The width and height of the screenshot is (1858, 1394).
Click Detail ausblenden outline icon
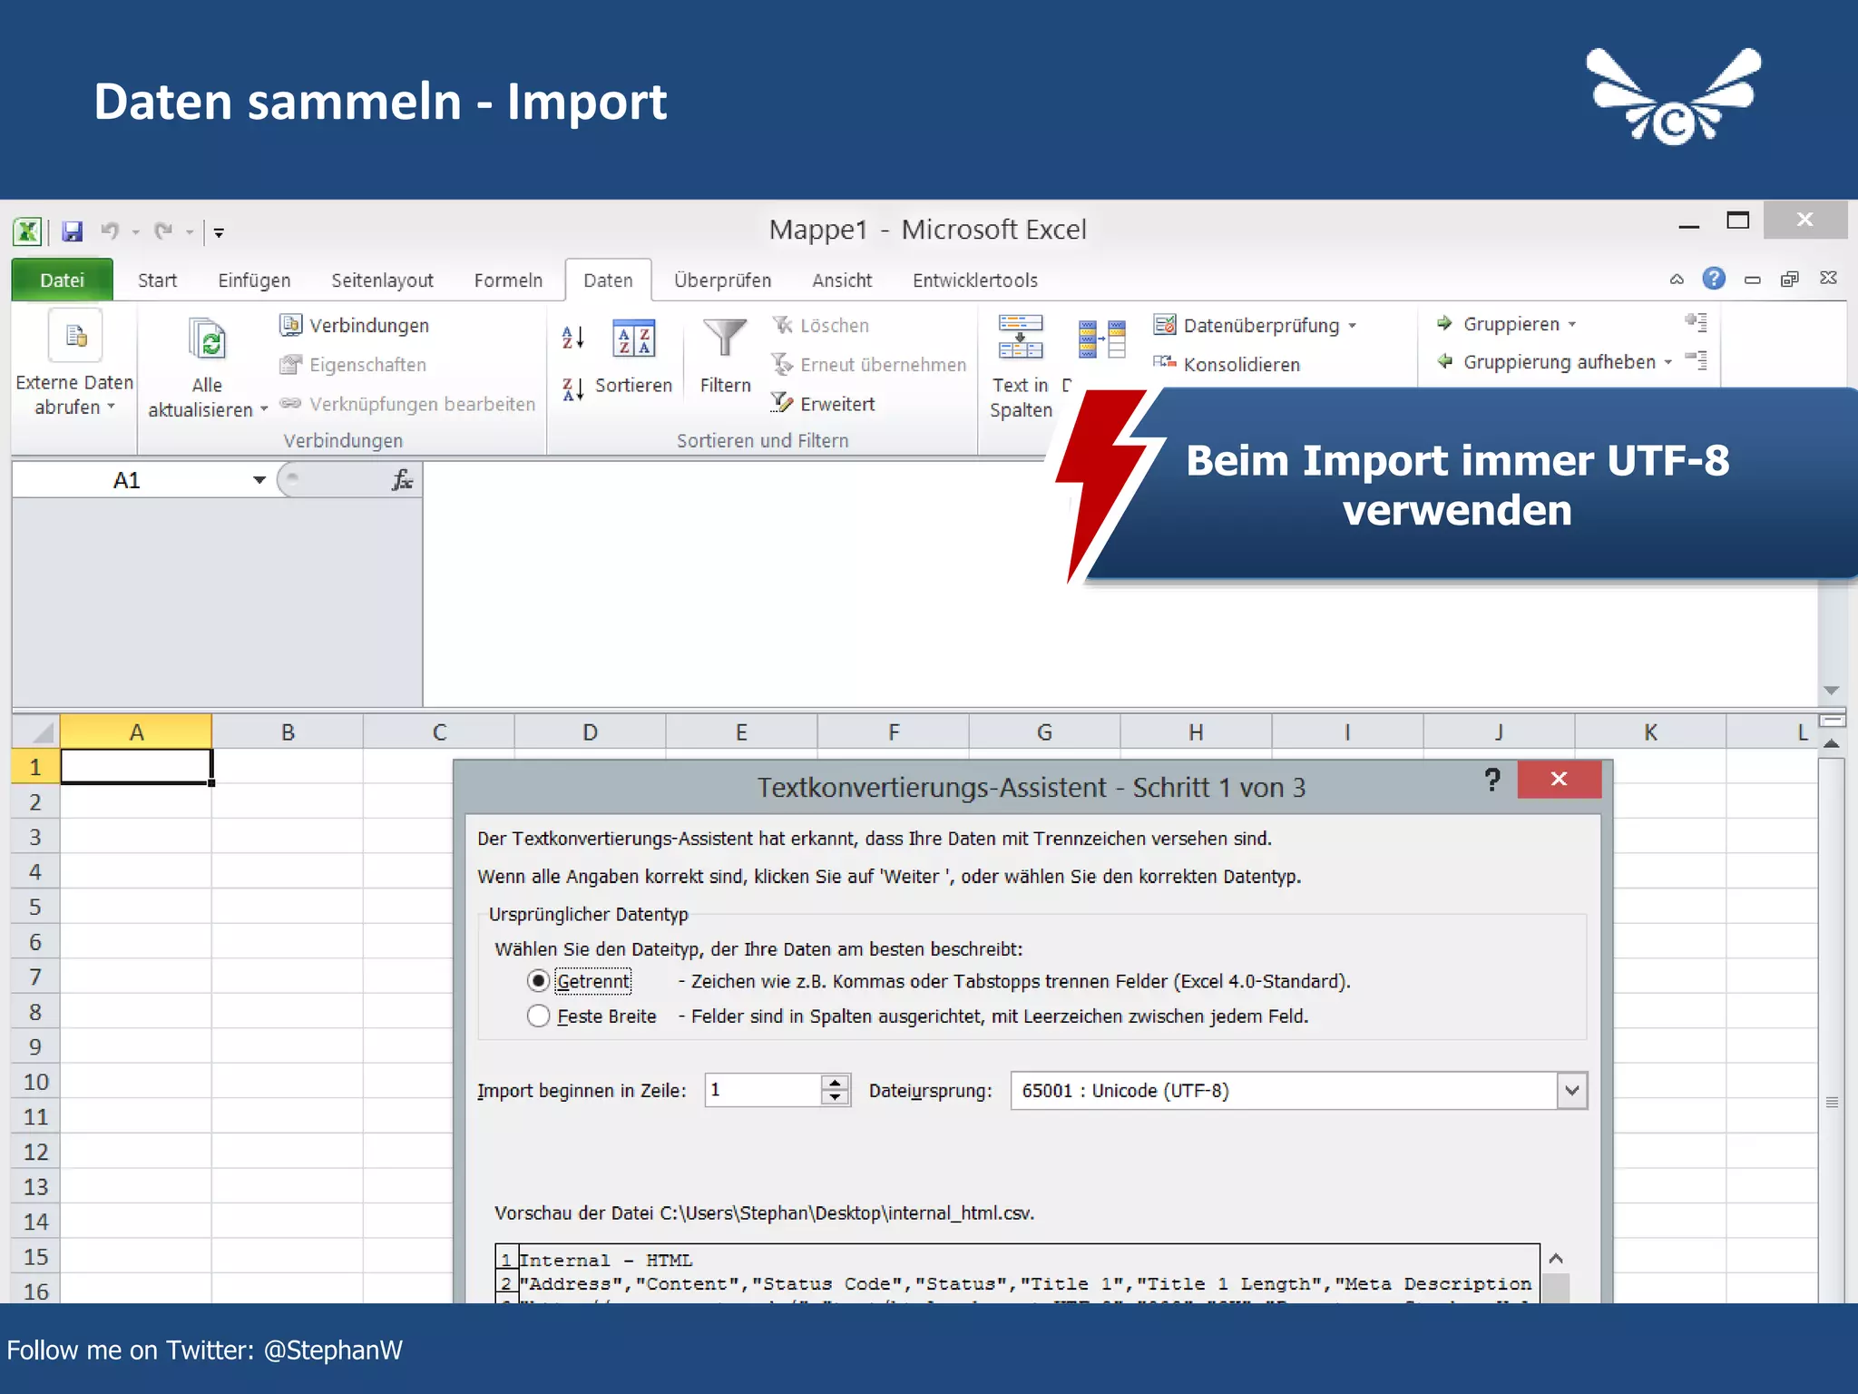click(x=1696, y=360)
